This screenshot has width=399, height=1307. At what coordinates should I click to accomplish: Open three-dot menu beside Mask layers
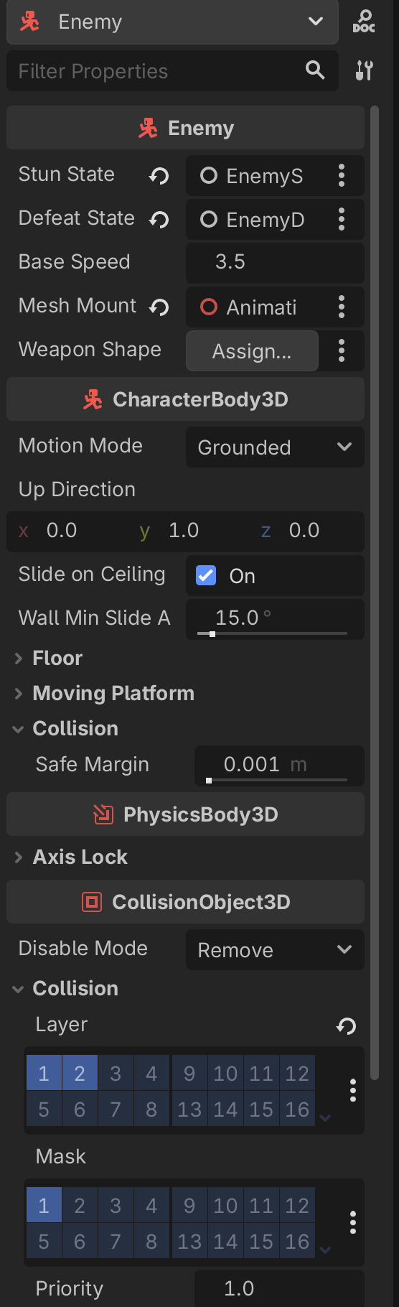(x=352, y=1222)
